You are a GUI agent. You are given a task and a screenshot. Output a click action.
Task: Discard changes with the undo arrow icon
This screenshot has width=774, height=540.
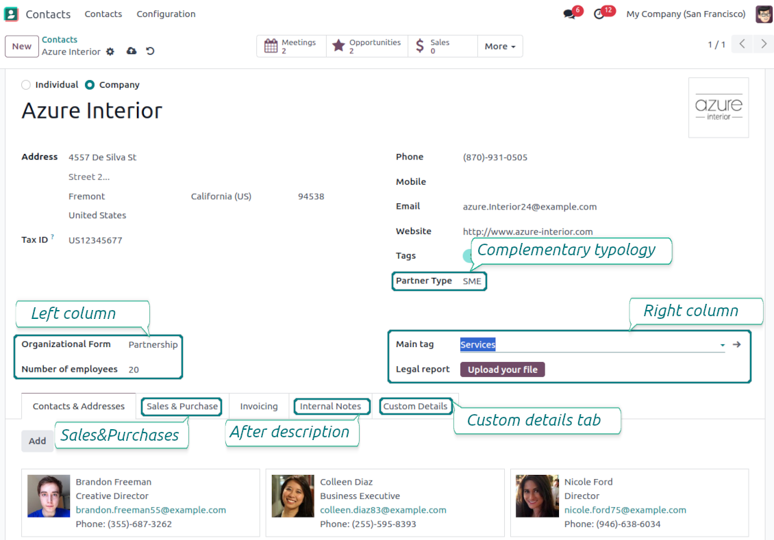pos(151,51)
